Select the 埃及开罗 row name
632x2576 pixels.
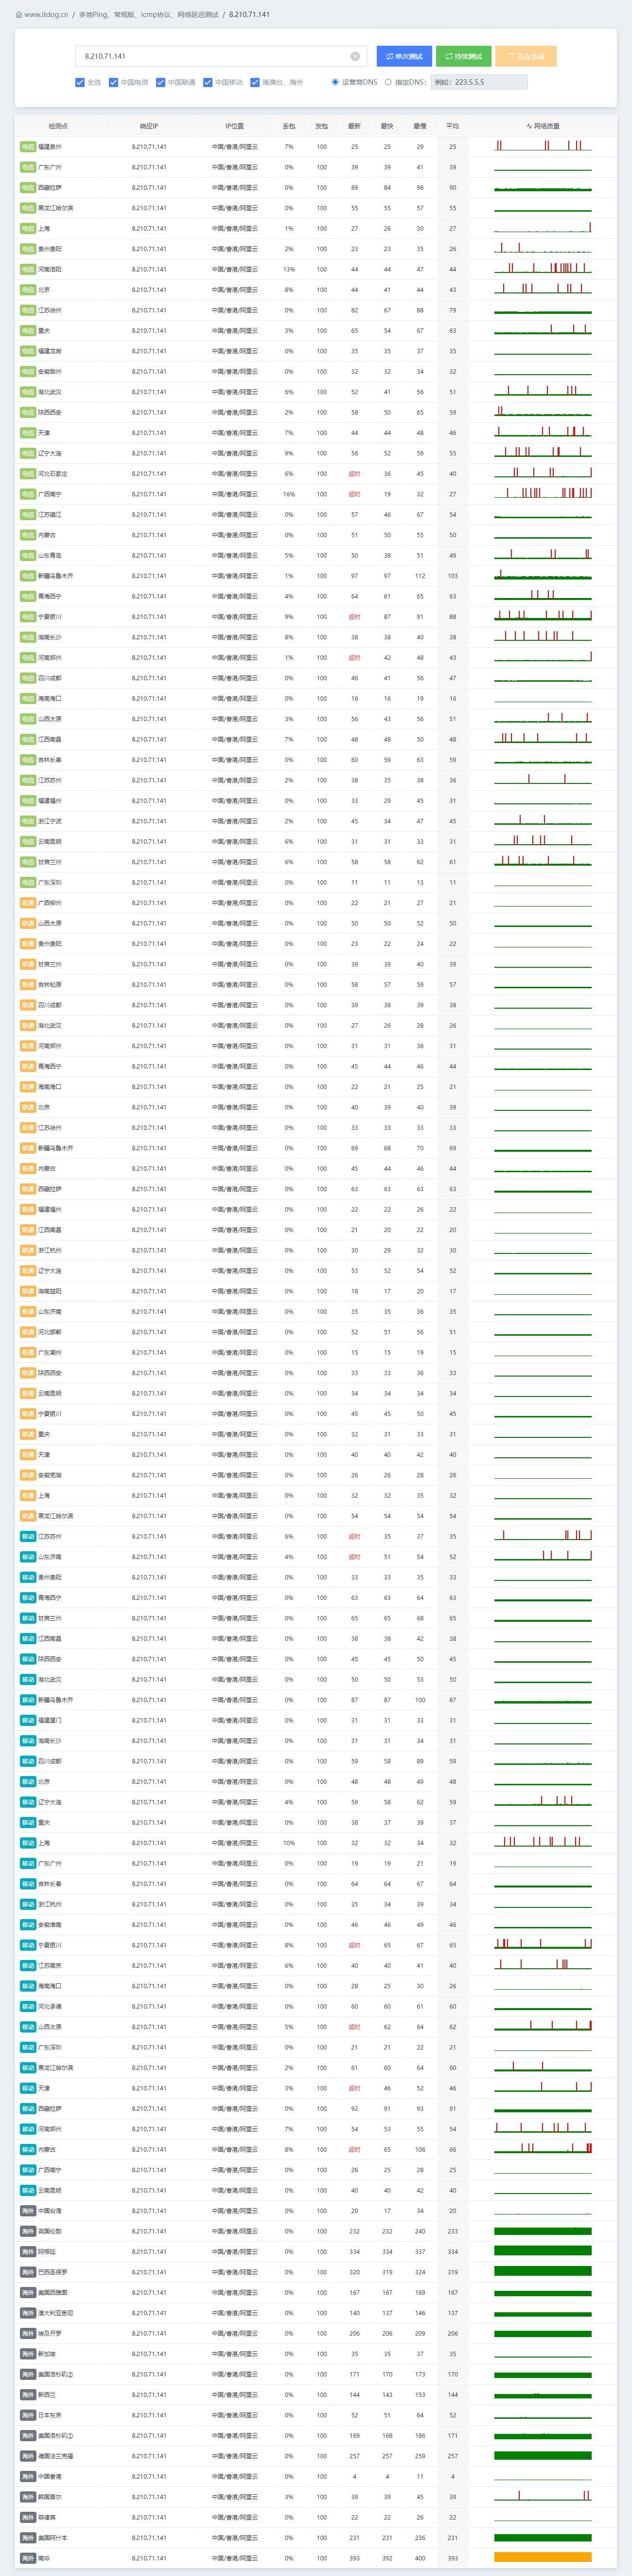50,2334
